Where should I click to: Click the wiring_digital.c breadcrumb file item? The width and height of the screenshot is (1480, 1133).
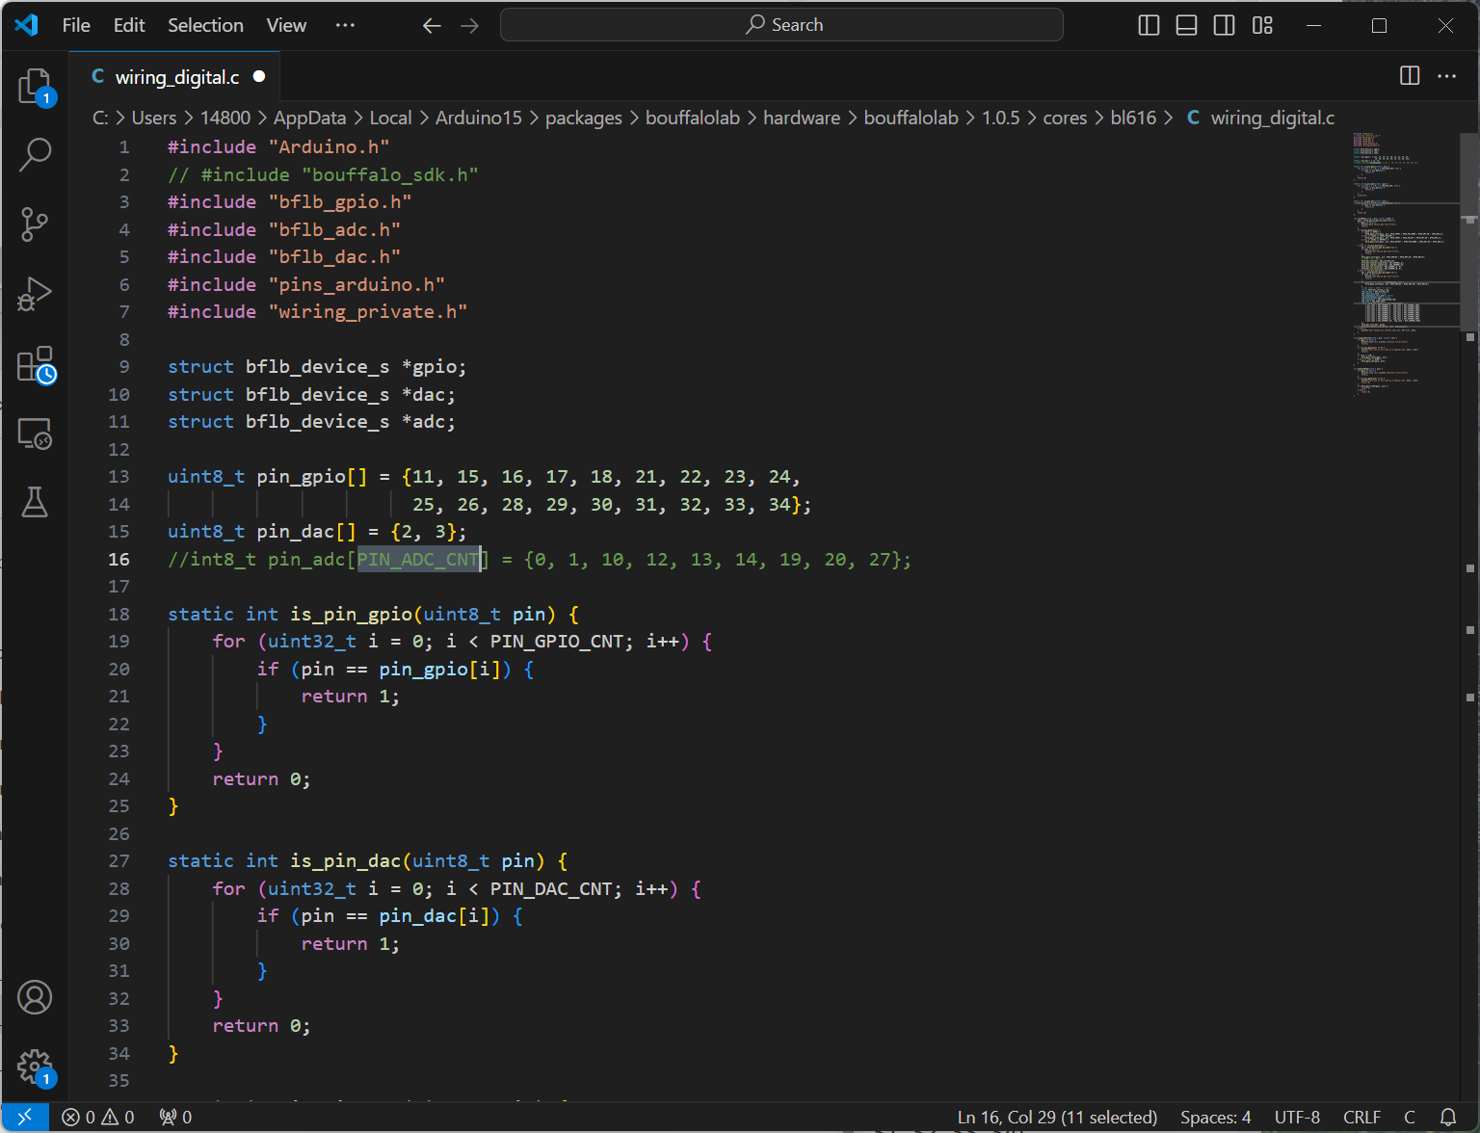[x=1260, y=118]
